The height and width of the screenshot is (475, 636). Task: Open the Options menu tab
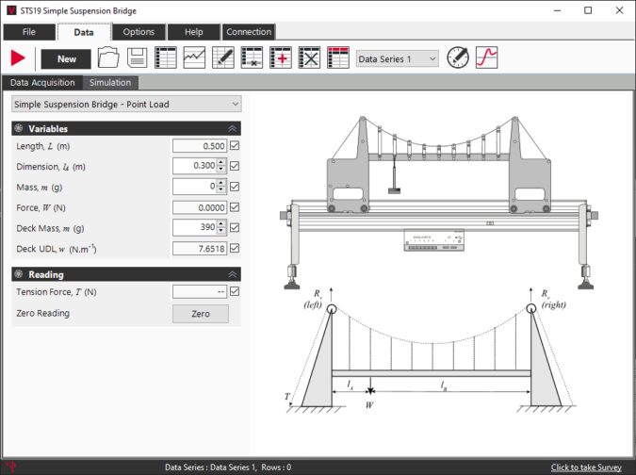pyautogui.click(x=139, y=32)
